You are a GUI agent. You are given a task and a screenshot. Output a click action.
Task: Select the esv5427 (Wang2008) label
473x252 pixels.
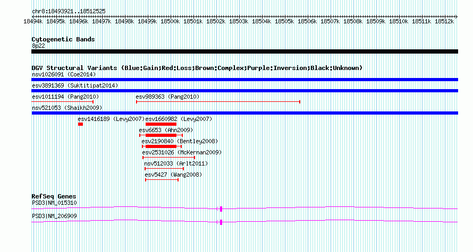pos(173,175)
